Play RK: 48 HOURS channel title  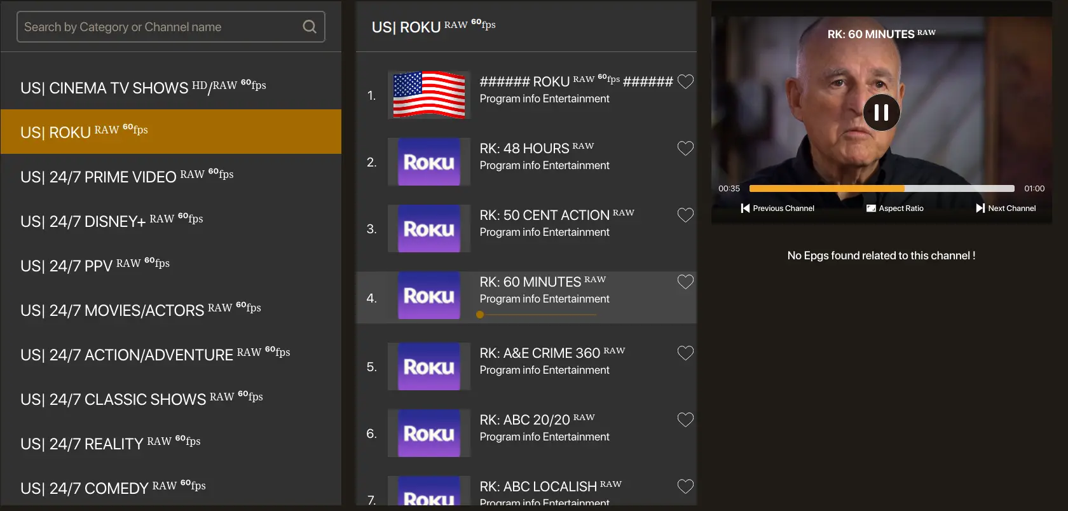coord(537,148)
